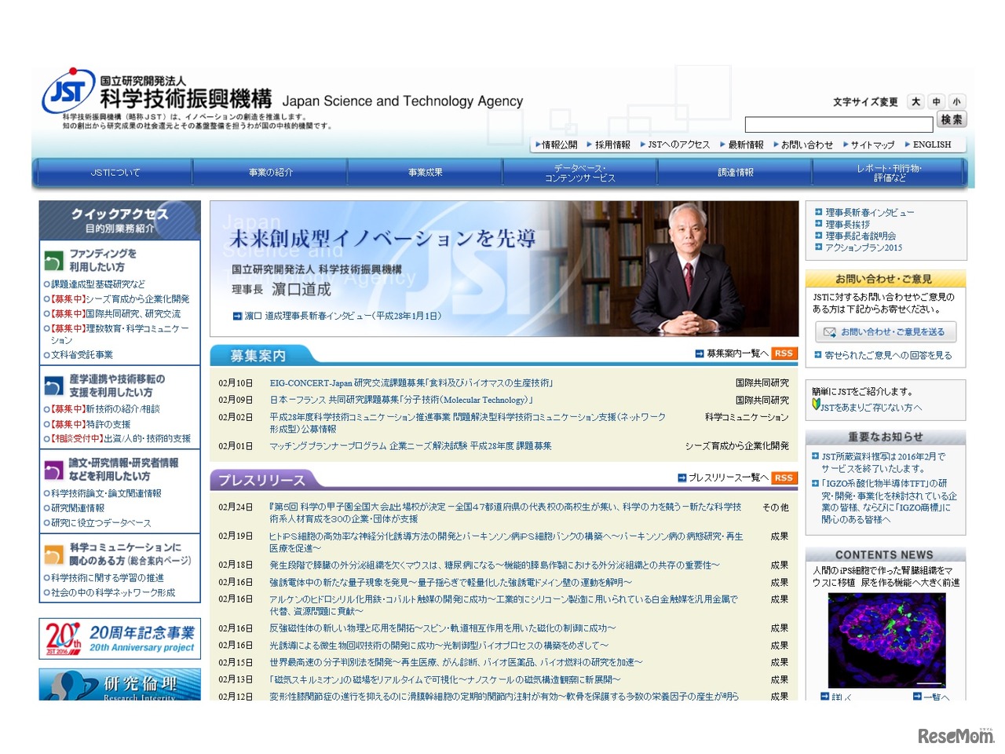
Task: Go to the JSTについて tab
Action: coord(116,172)
